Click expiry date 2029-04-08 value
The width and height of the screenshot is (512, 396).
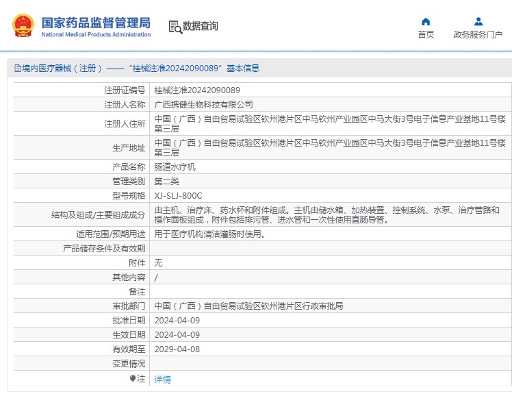(177, 349)
